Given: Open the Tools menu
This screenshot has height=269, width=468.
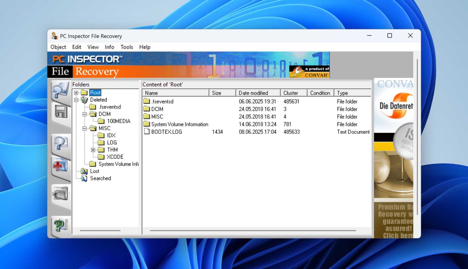Looking at the screenshot, I should click(x=126, y=47).
